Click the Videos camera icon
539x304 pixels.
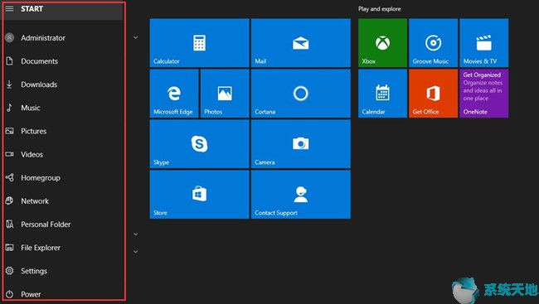(x=10, y=155)
